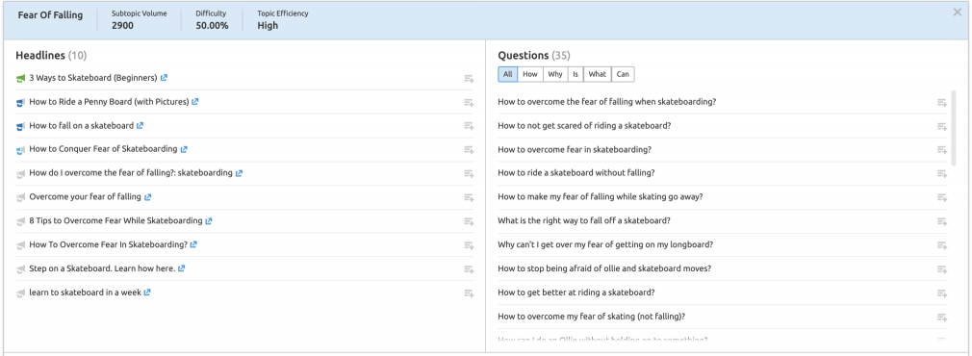972x356 pixels.
Task: Add Step on a Skateboard headline to list
Action: pos(470,269)
